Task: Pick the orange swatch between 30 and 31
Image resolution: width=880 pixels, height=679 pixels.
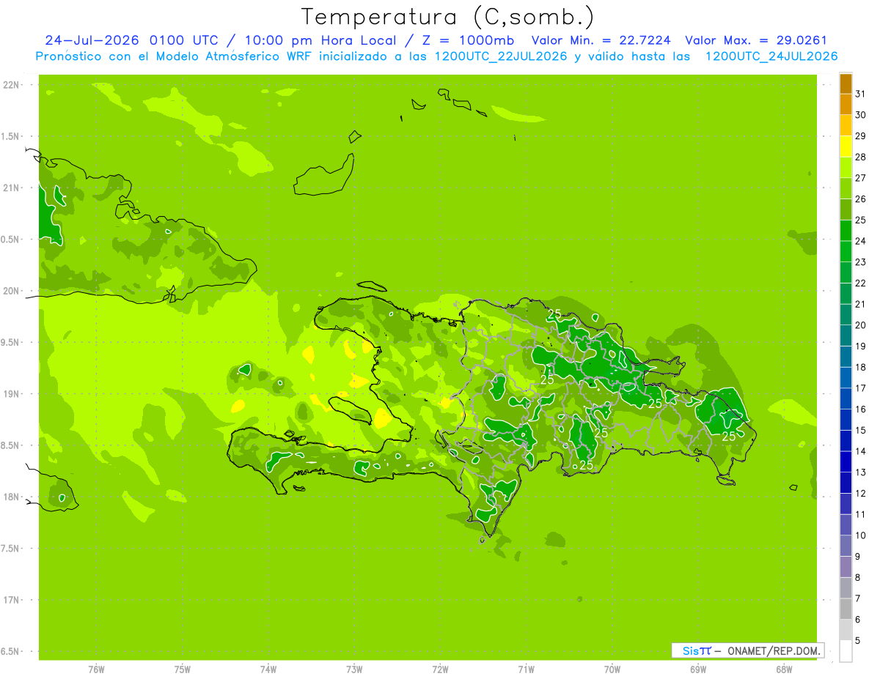Action: point(846,105)
